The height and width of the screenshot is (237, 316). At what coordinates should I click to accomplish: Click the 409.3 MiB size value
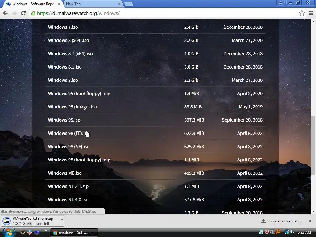coord(194,173)
